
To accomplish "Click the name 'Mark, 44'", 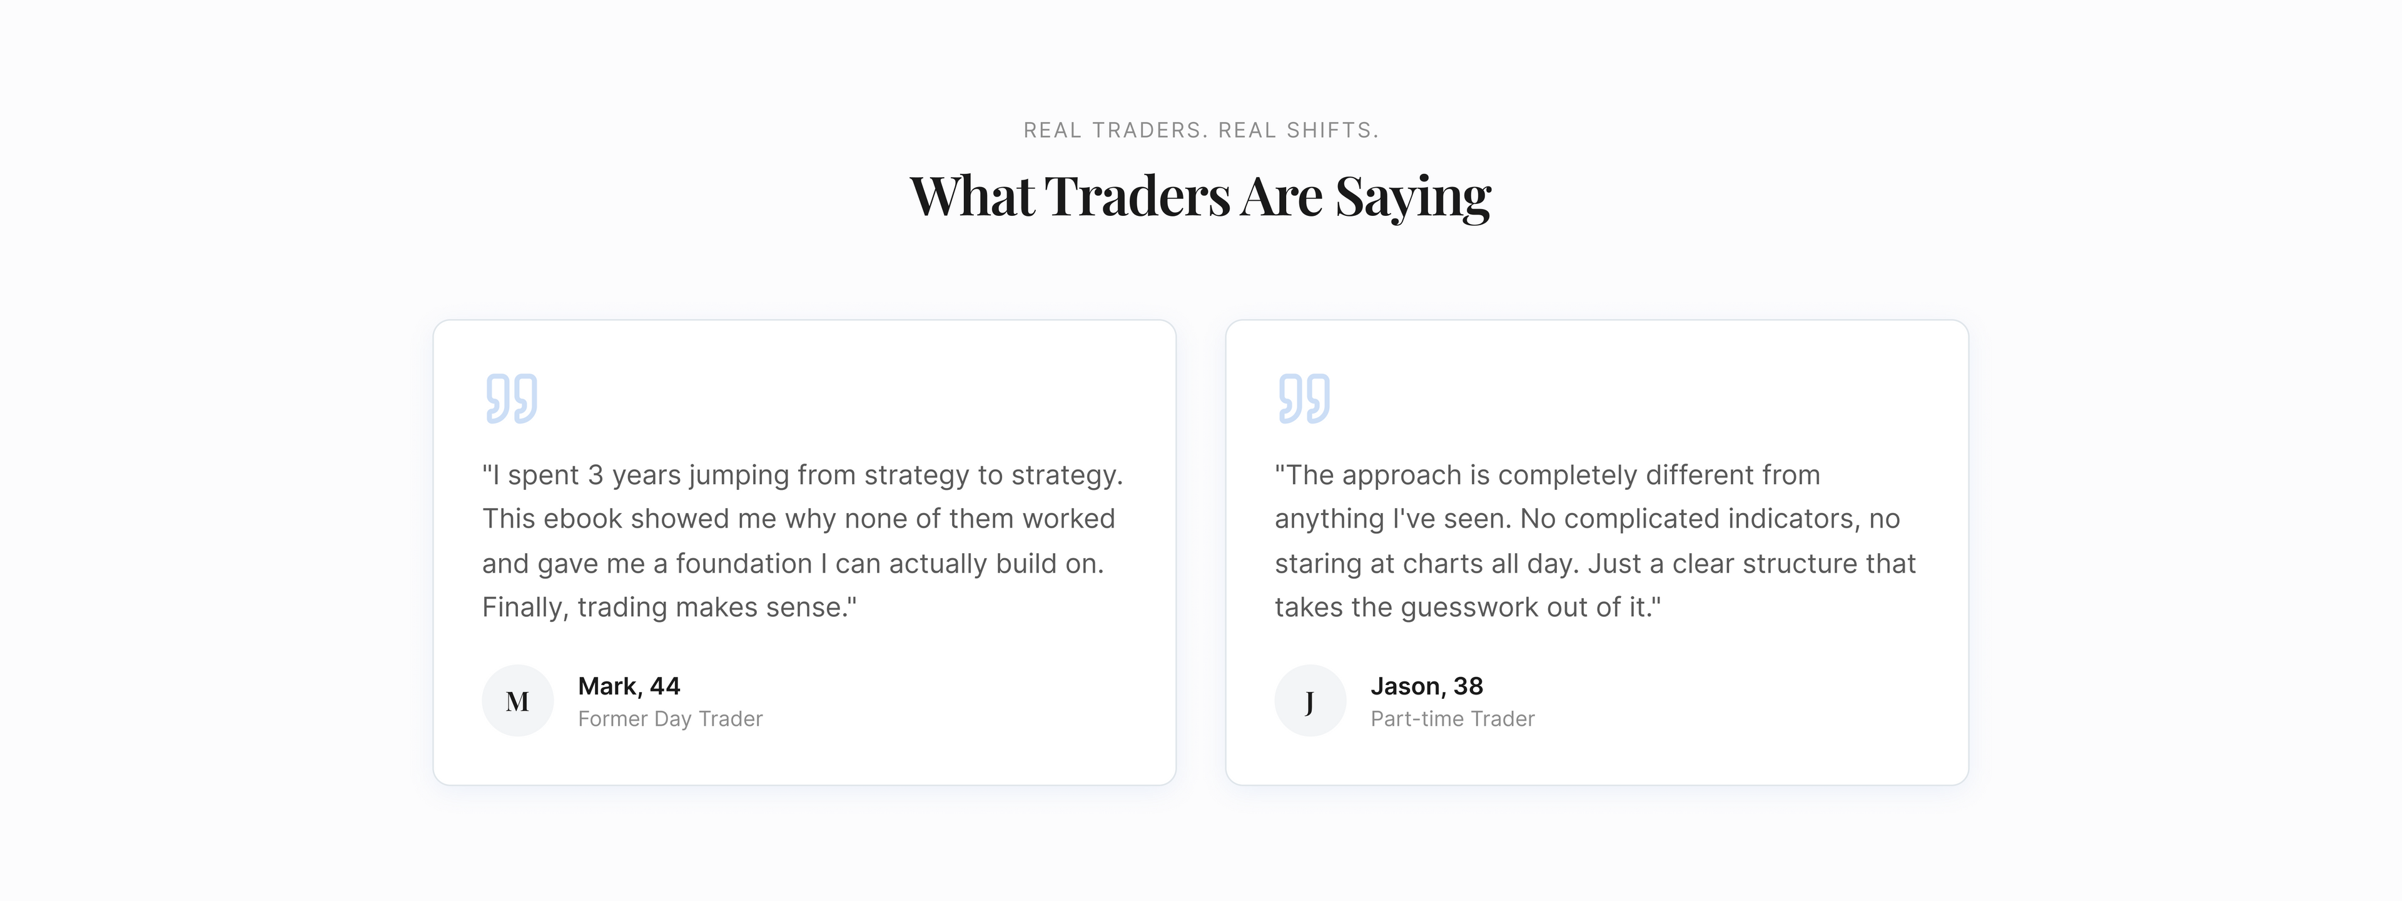I will (629, 686).
